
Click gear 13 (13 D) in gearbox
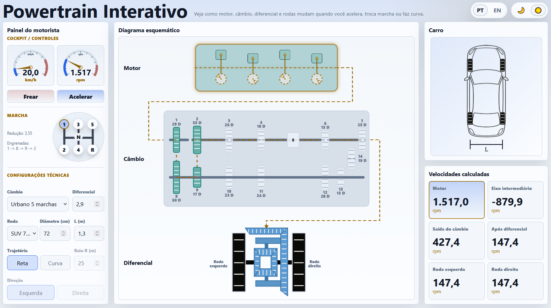click(341, 177)
